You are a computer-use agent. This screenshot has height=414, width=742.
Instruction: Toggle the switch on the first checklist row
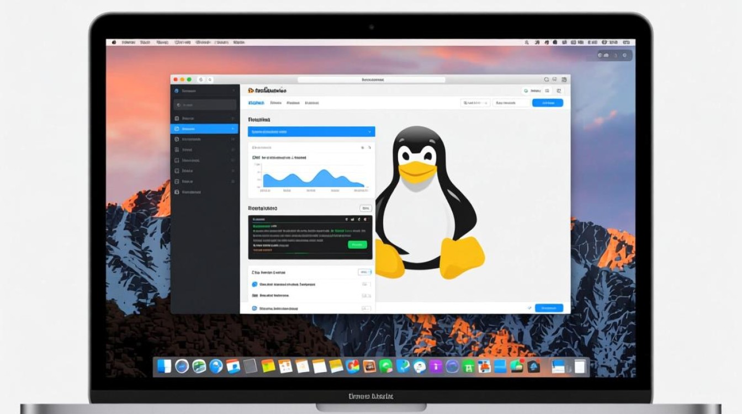(364, 284)
